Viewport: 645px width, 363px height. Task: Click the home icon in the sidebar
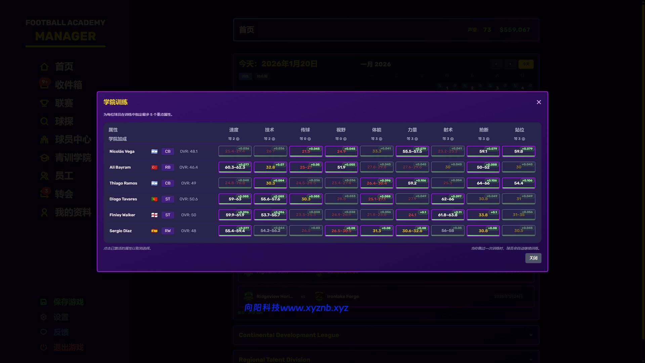pyautogui.click(x=44, y=67)
